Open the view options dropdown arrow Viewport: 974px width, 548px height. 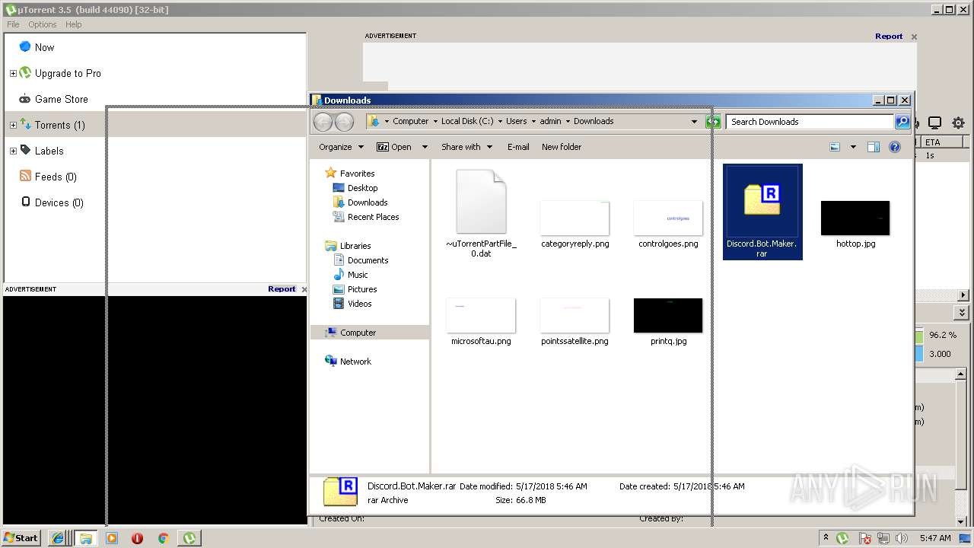click(x=853, y=147)
